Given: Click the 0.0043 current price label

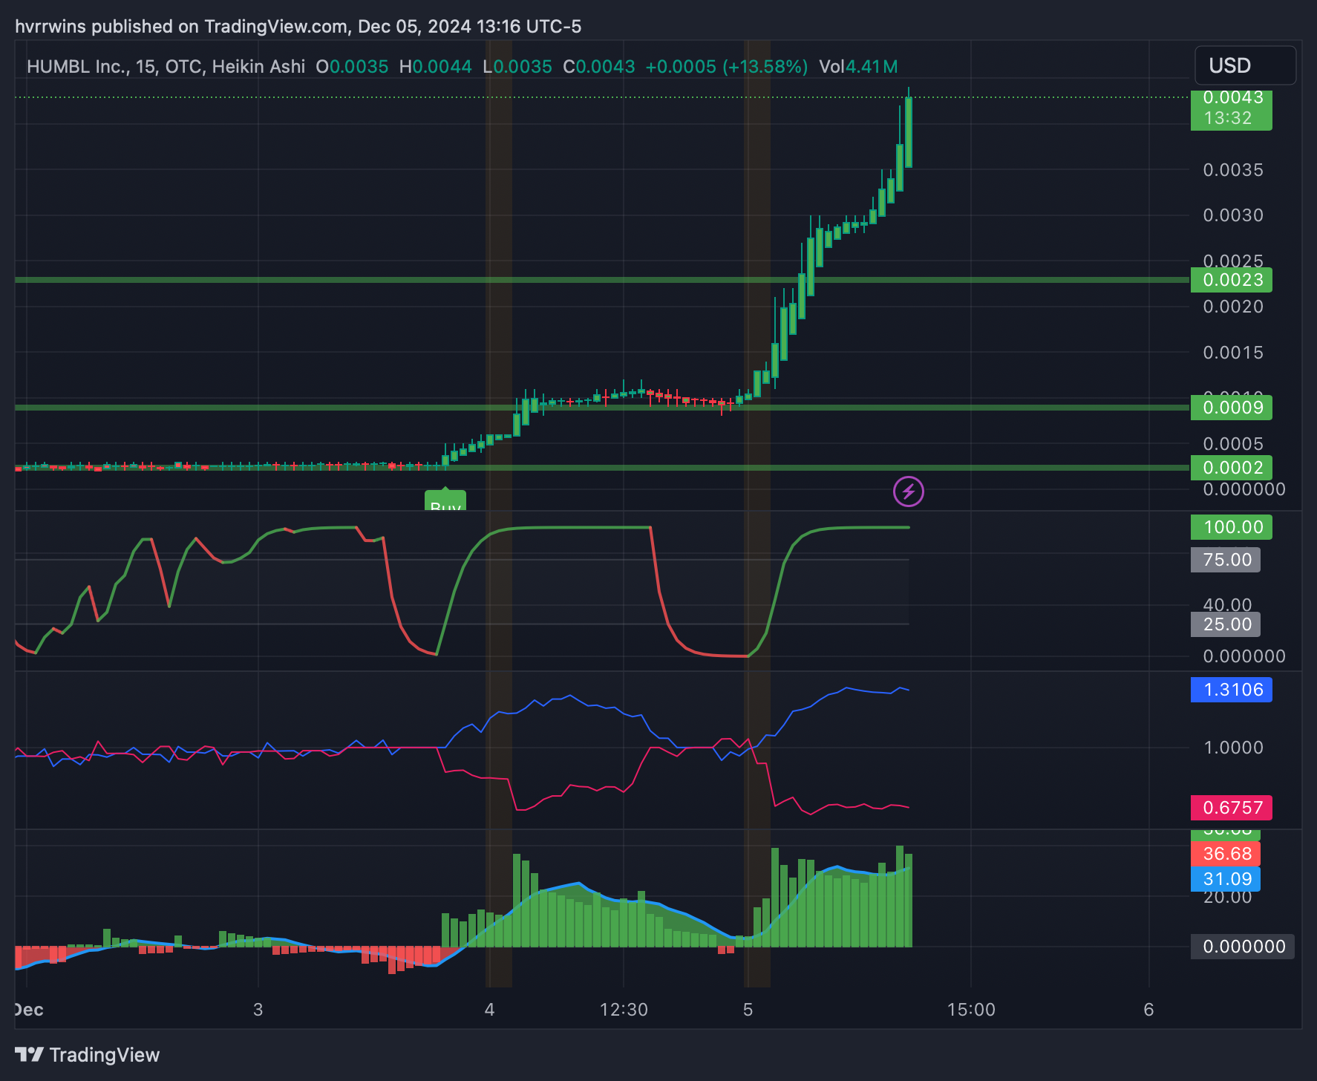Looking at the screenshot, I should point(1232,98).
